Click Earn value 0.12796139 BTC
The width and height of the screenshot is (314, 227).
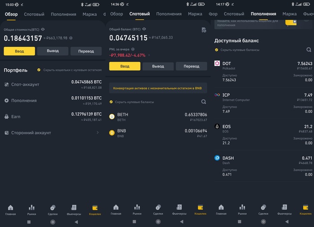[x=86, y=114]
